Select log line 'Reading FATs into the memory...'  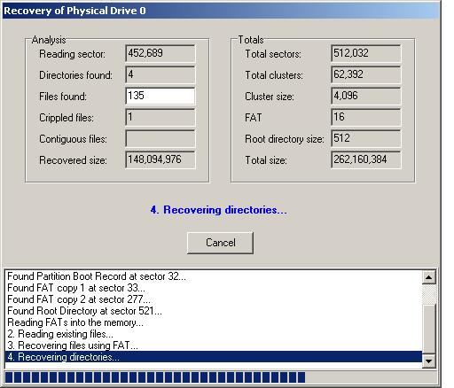tap(214, 322)
